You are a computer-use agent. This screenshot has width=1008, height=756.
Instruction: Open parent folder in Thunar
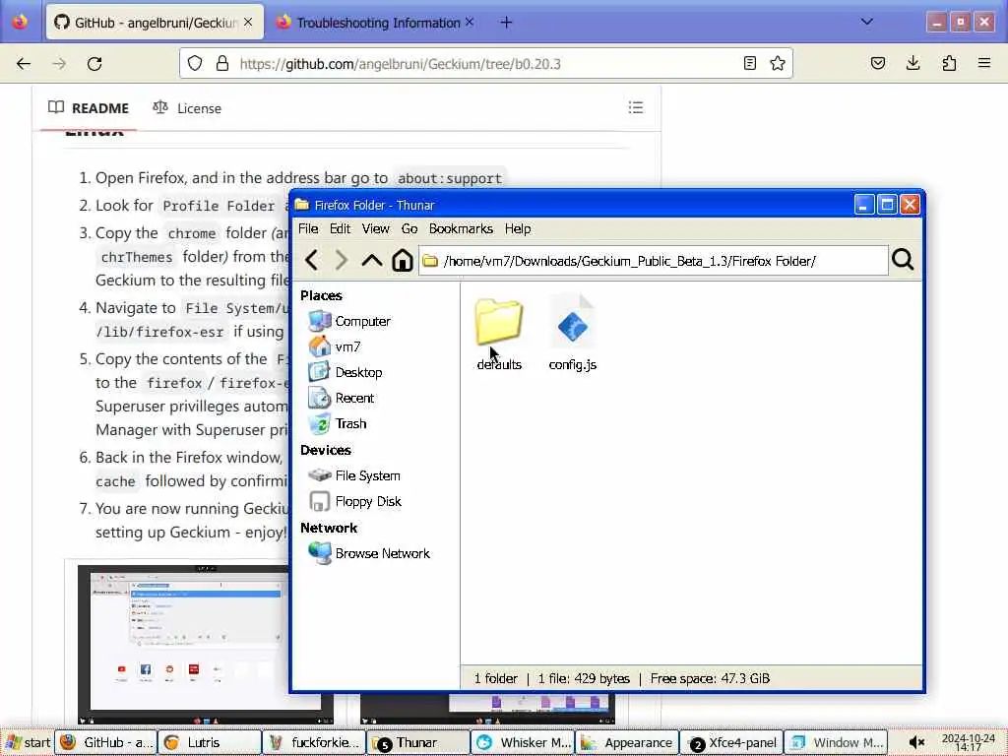(371, 260)
